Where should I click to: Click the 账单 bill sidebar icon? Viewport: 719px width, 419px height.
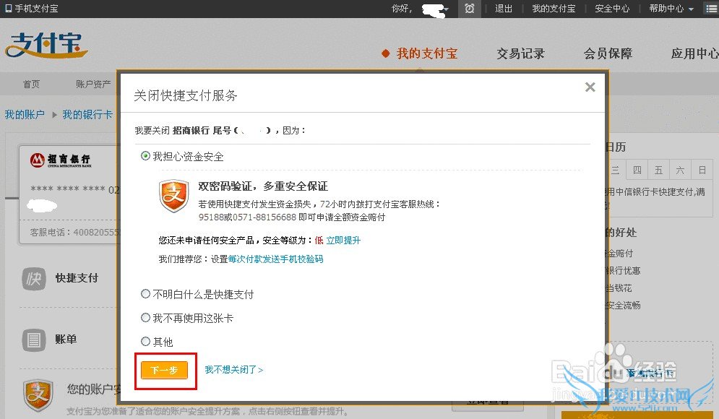tap(33, 340)
